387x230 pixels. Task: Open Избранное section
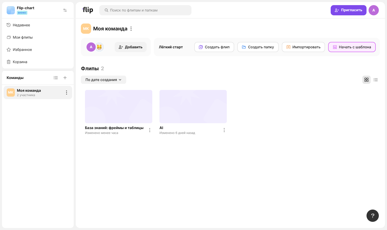click(x=38, y=50)
